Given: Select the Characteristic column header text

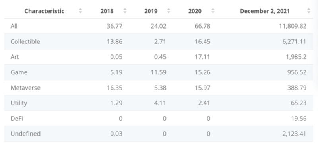Looking at the screenshot, I should (45, 11).
